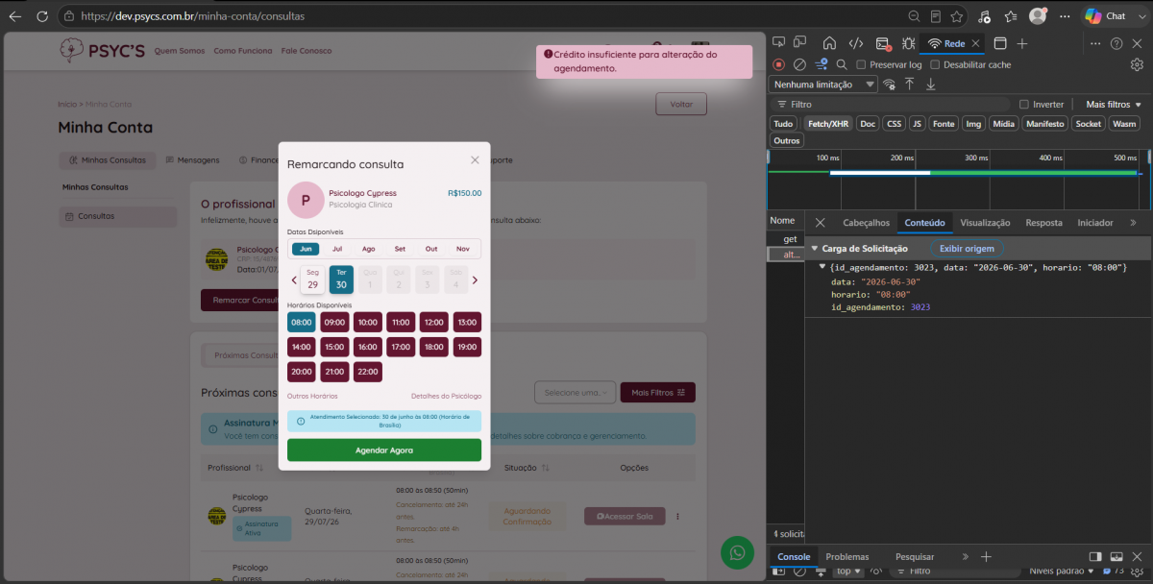Show more drawer tabs chevron
Image resolution: width=1153 pixels, height=584 pixels.
[965, 556]
